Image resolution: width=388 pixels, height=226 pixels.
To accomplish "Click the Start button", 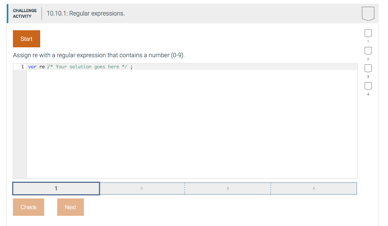I will pos(26,39).
